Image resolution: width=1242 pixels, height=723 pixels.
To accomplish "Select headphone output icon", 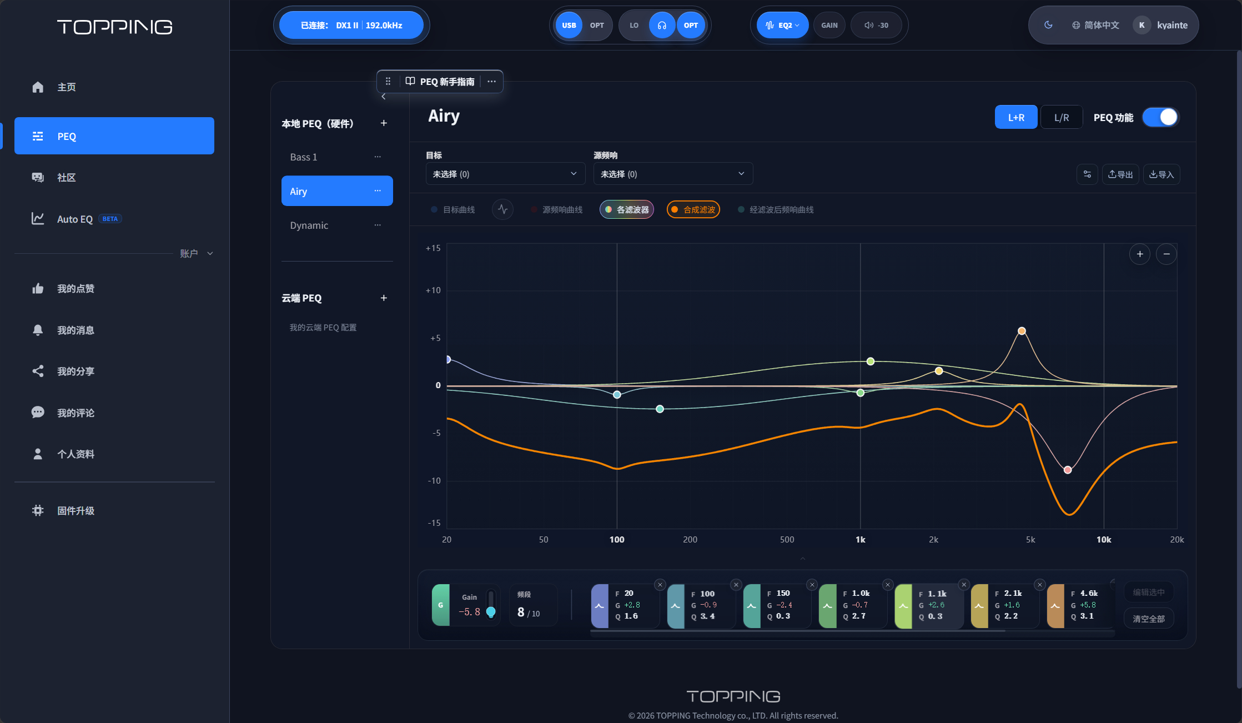I will [x=662, y=25].
